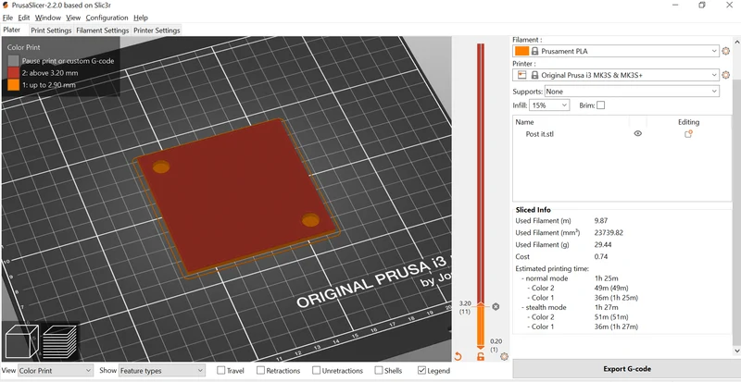The height and width of the screenshot is (382, 741).
Task: Click the Name column header
Action: pos(524,122)
